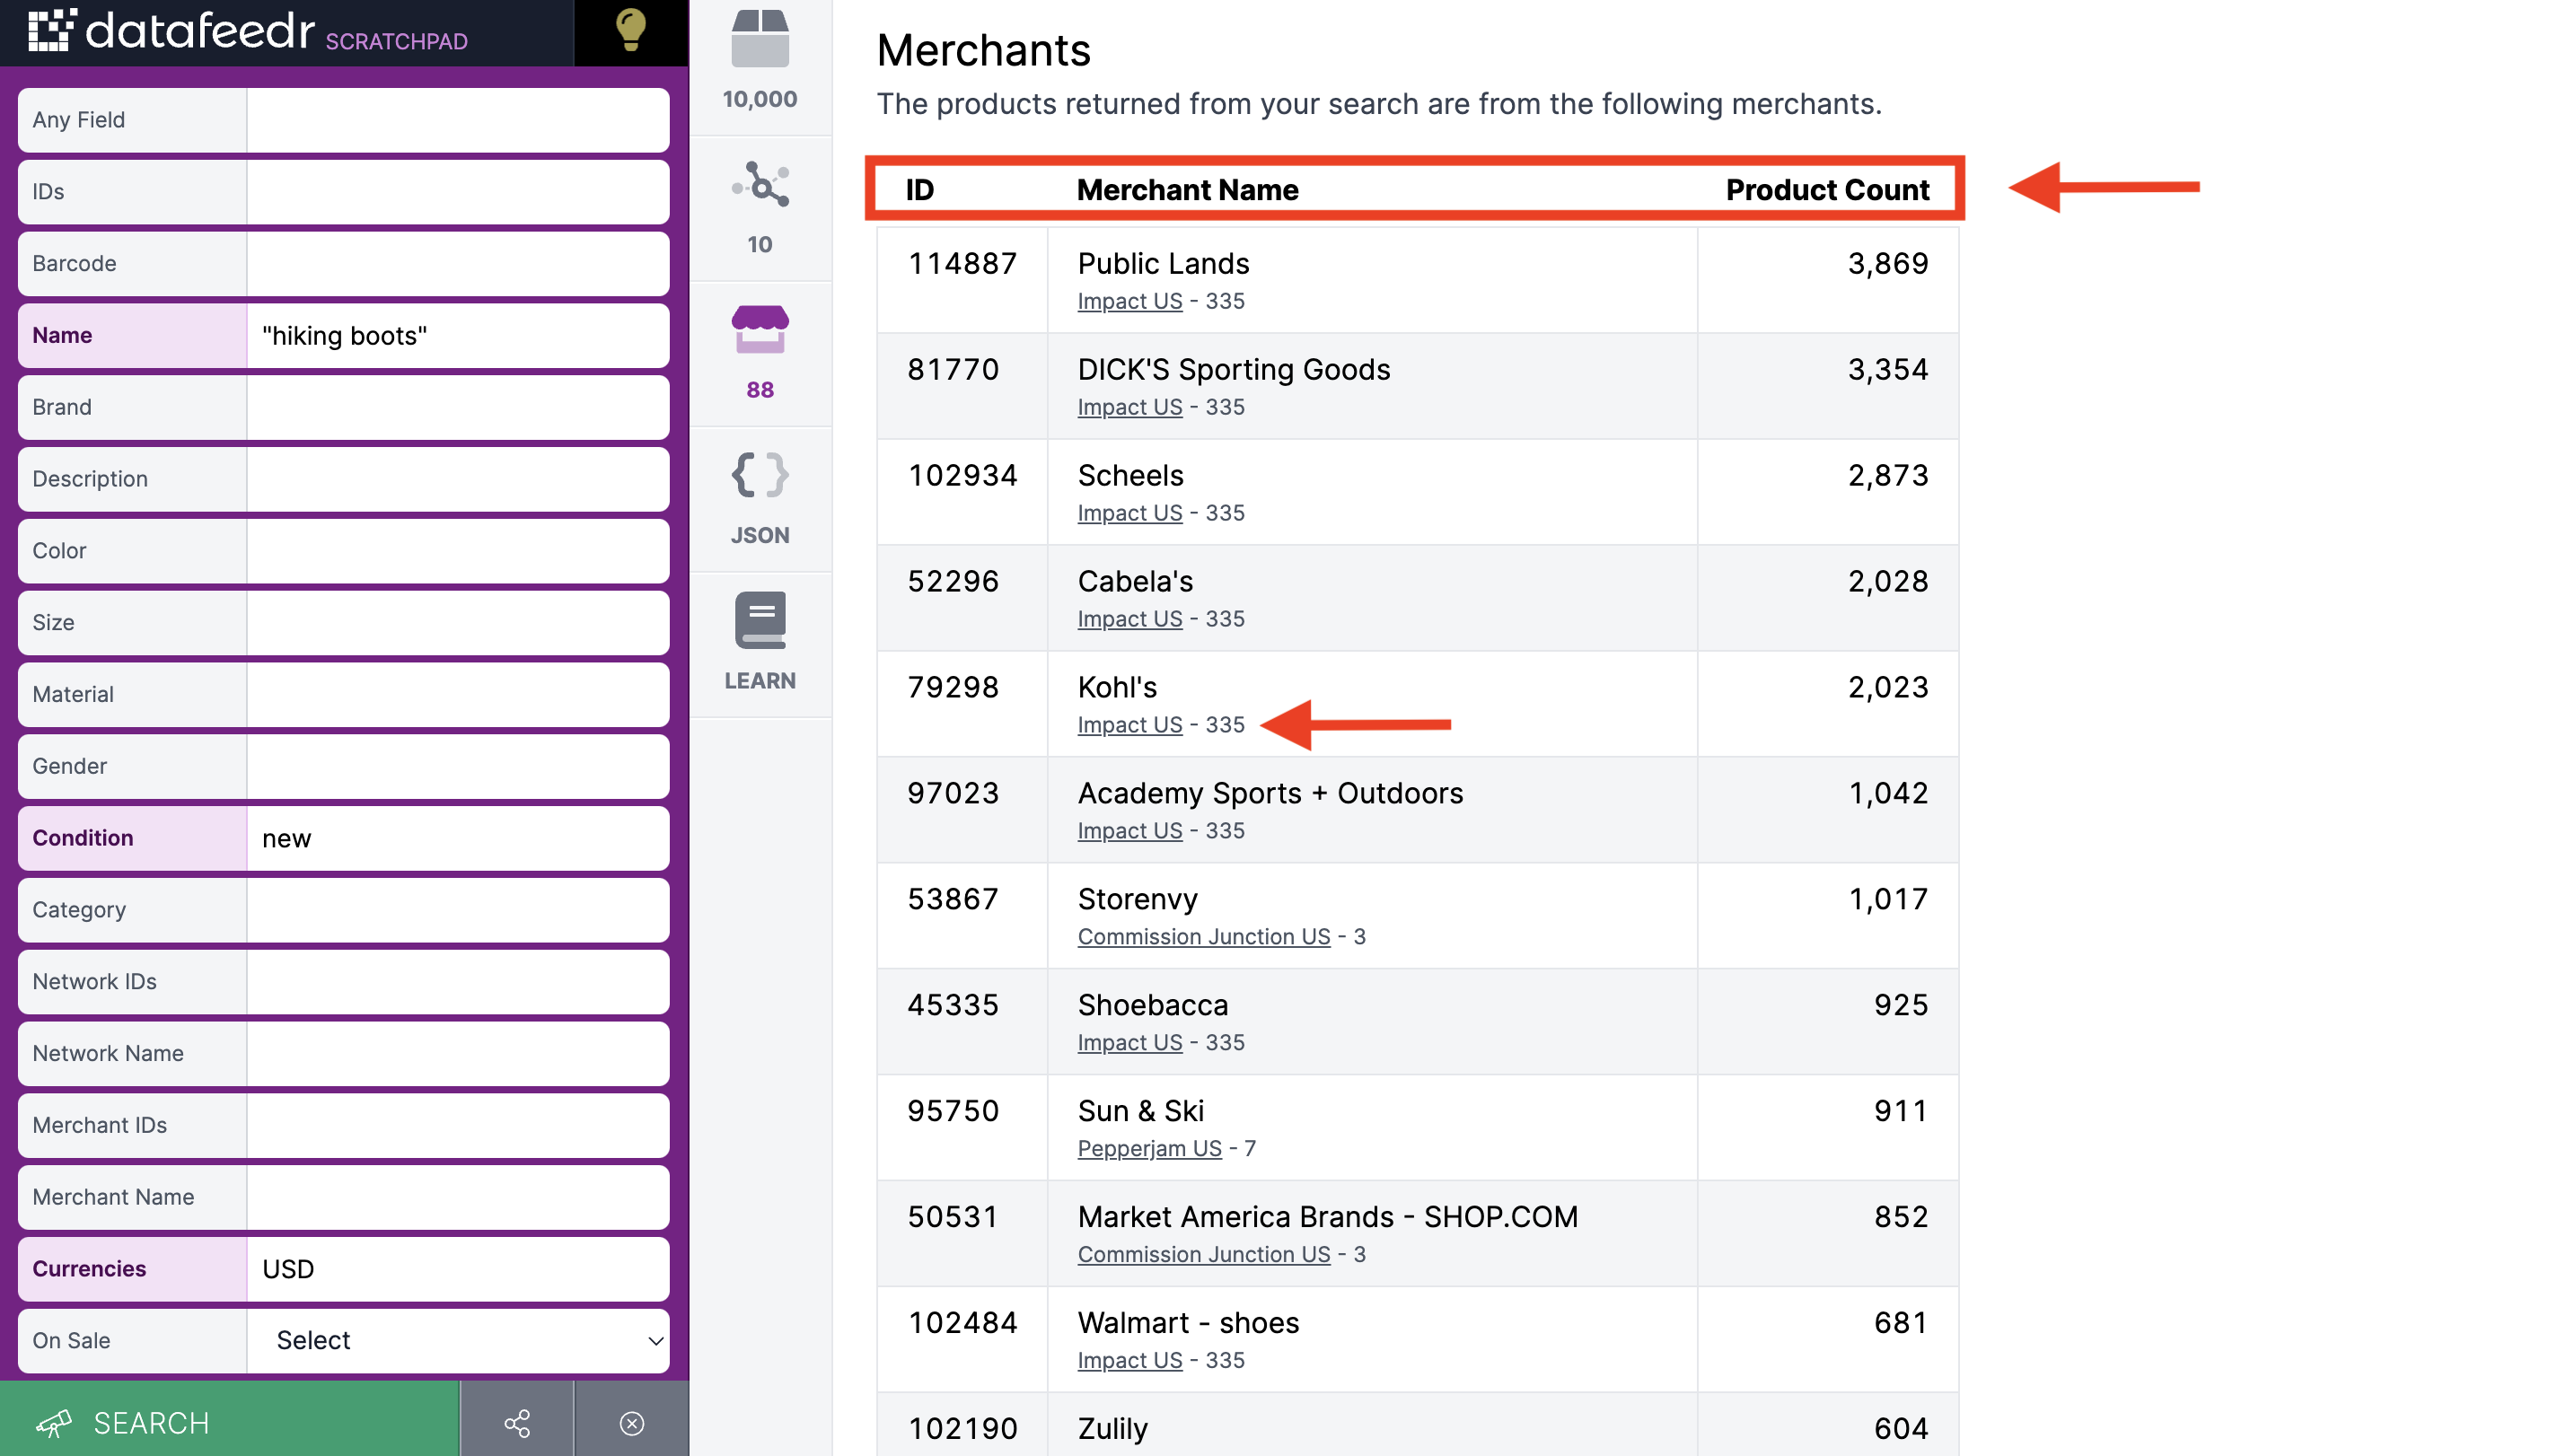Viewport: 2575px width, 1456px height.
Task: Select merchant ID 45335
Action: [953, 1006]
